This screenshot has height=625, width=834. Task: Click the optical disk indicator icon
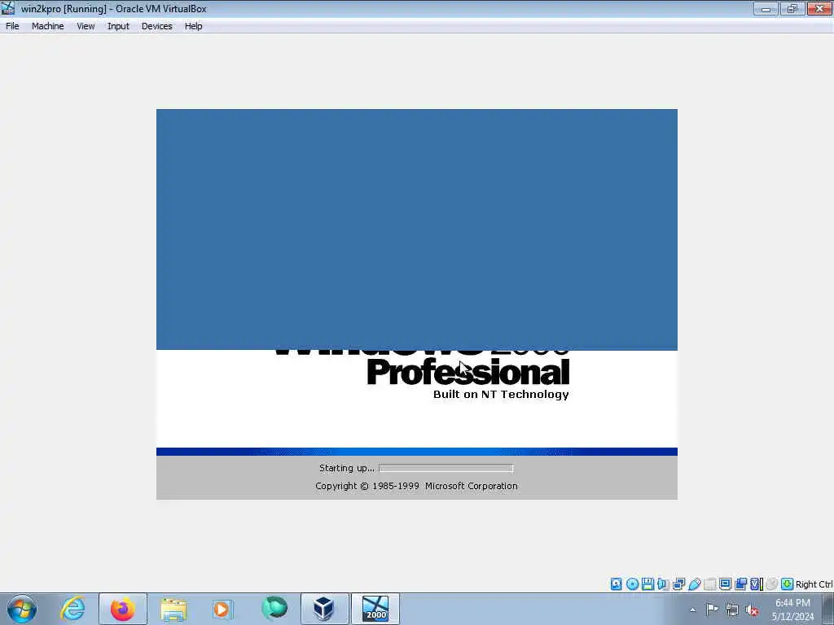632,584
